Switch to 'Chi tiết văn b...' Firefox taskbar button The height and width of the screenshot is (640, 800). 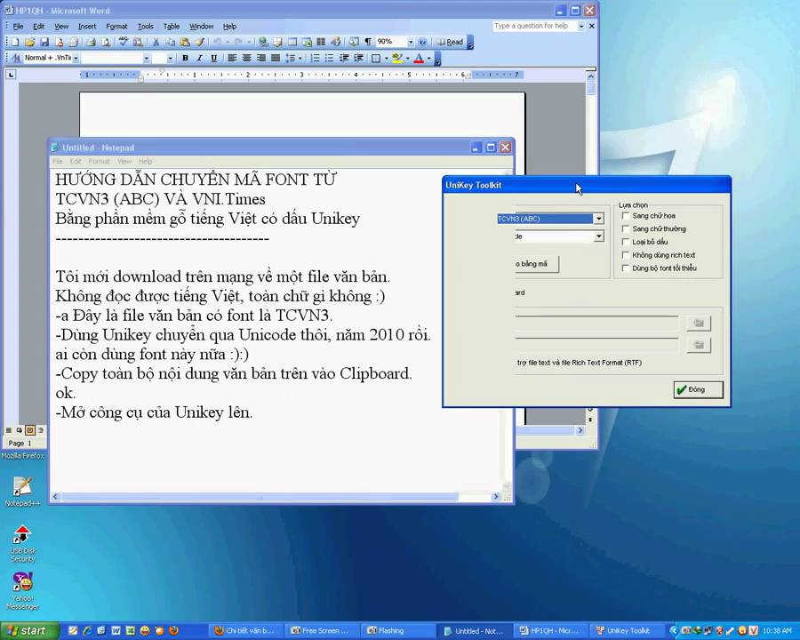point(245,631)
